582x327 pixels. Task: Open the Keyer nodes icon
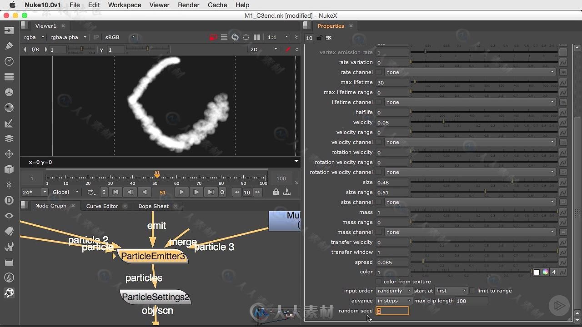point(9,123)
